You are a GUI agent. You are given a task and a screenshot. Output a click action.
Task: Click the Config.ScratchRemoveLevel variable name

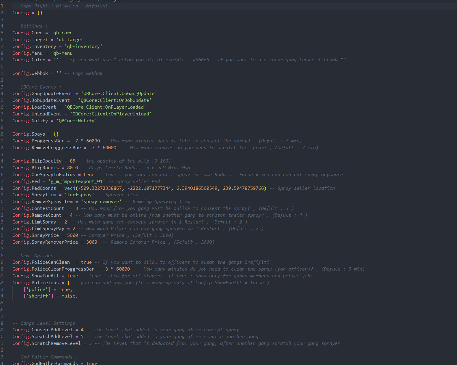(x=46, y=343)
